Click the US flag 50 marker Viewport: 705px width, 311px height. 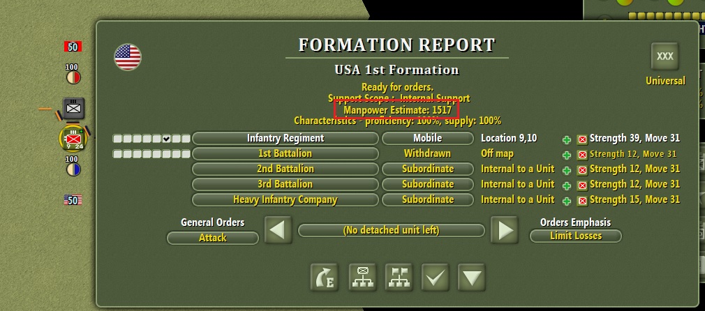click(73, 200)
